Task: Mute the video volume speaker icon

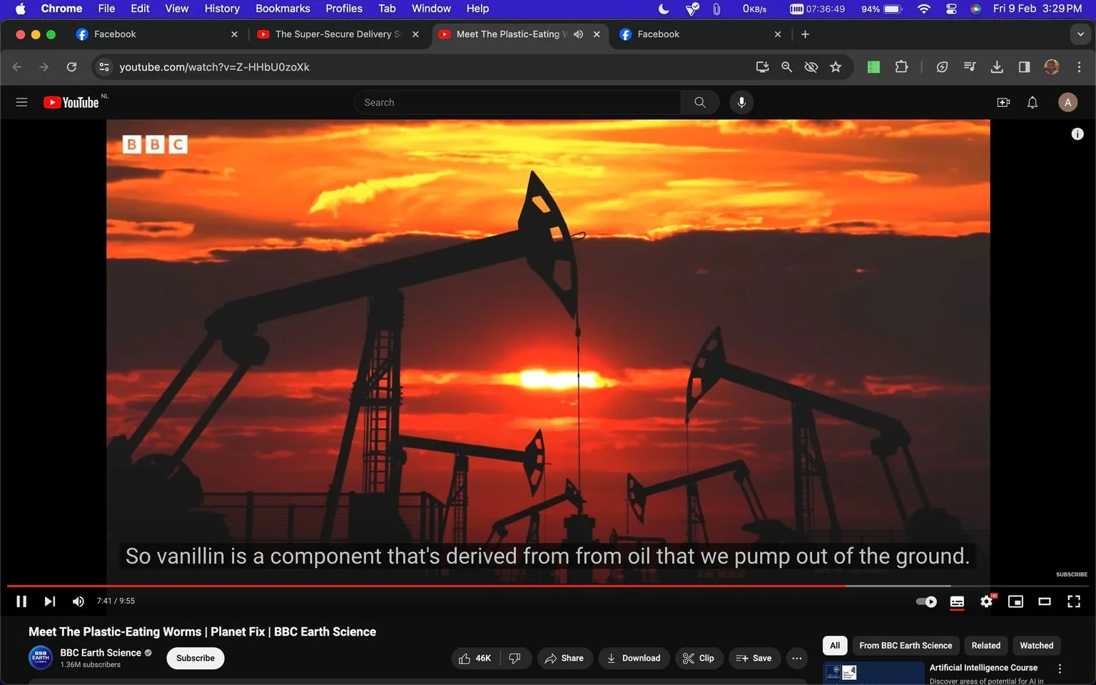Action: click(x=78, y=602)
